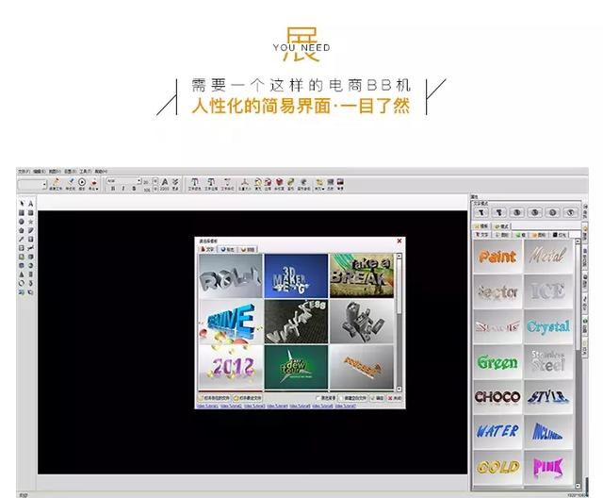Click up arrow of template dialog scrollbar
Screen dimensions: 603x498
399,256
